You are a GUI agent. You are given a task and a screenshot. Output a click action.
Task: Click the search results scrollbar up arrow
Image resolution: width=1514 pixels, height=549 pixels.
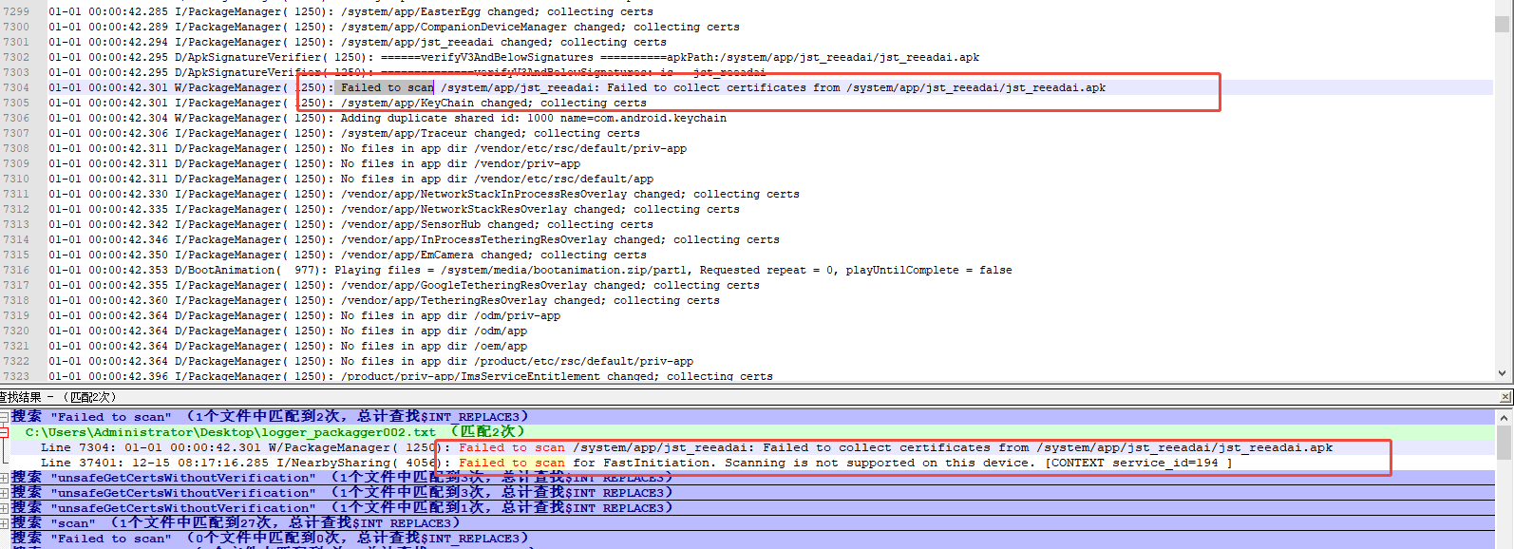click(1504, 417)
